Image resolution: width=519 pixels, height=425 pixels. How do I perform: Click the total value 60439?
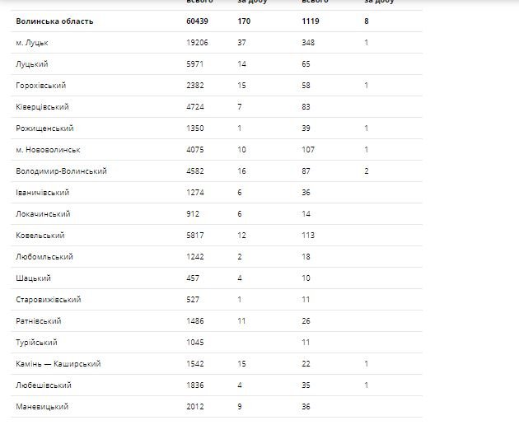[x=198, y=21]
